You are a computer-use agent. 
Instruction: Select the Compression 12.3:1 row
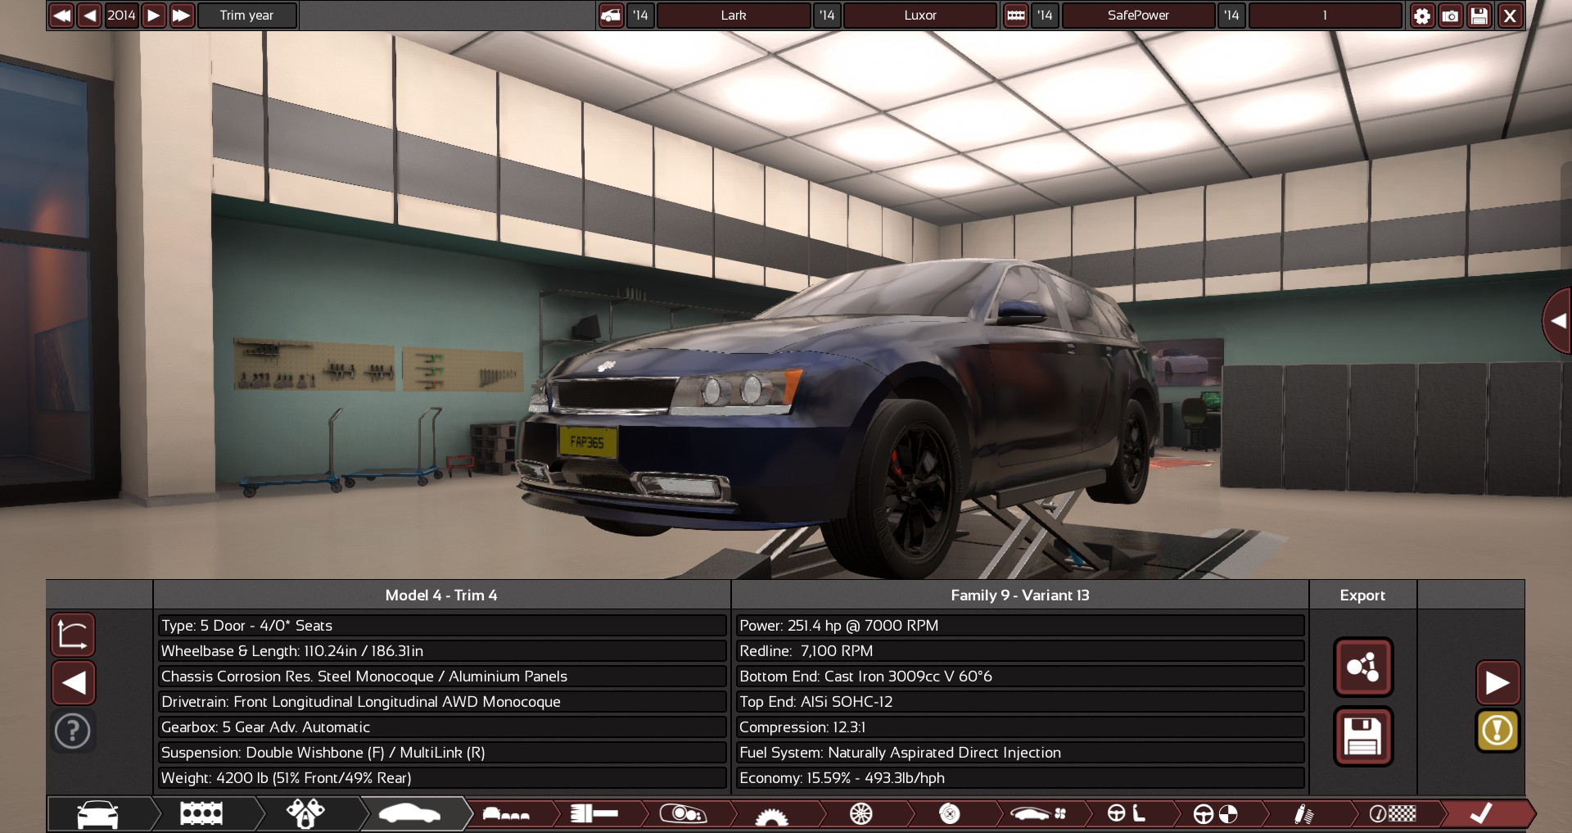click(1020, 727)
